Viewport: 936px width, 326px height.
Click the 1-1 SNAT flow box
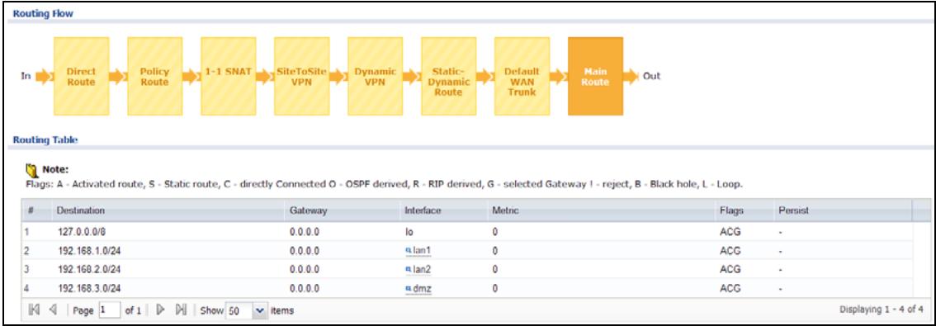click(228, 77)
